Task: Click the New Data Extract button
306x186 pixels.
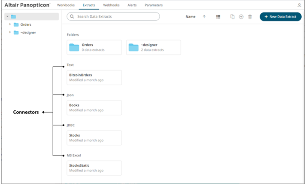Action: tap(280, 17)
